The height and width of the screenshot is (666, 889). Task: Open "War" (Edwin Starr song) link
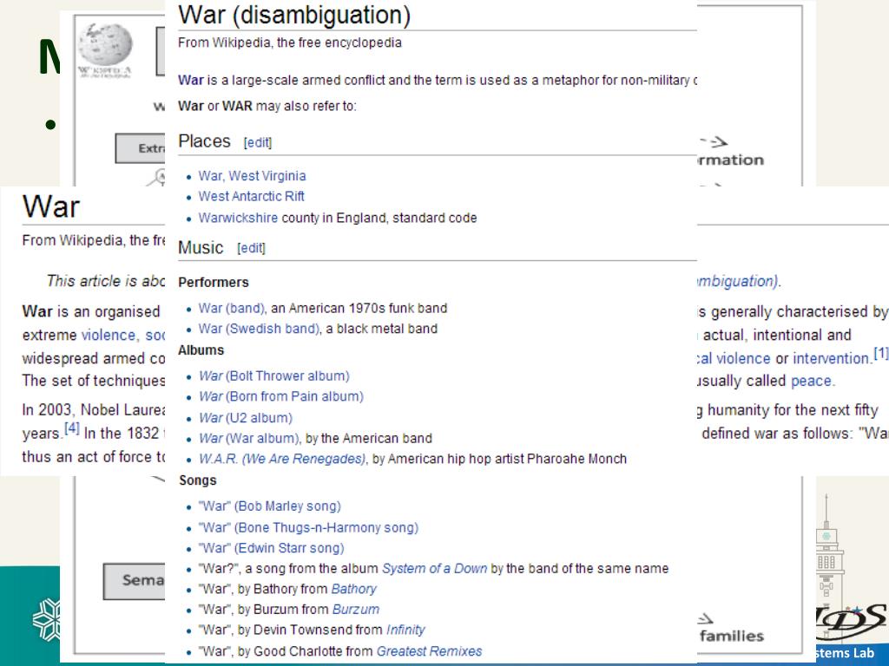tap(271, 548)
